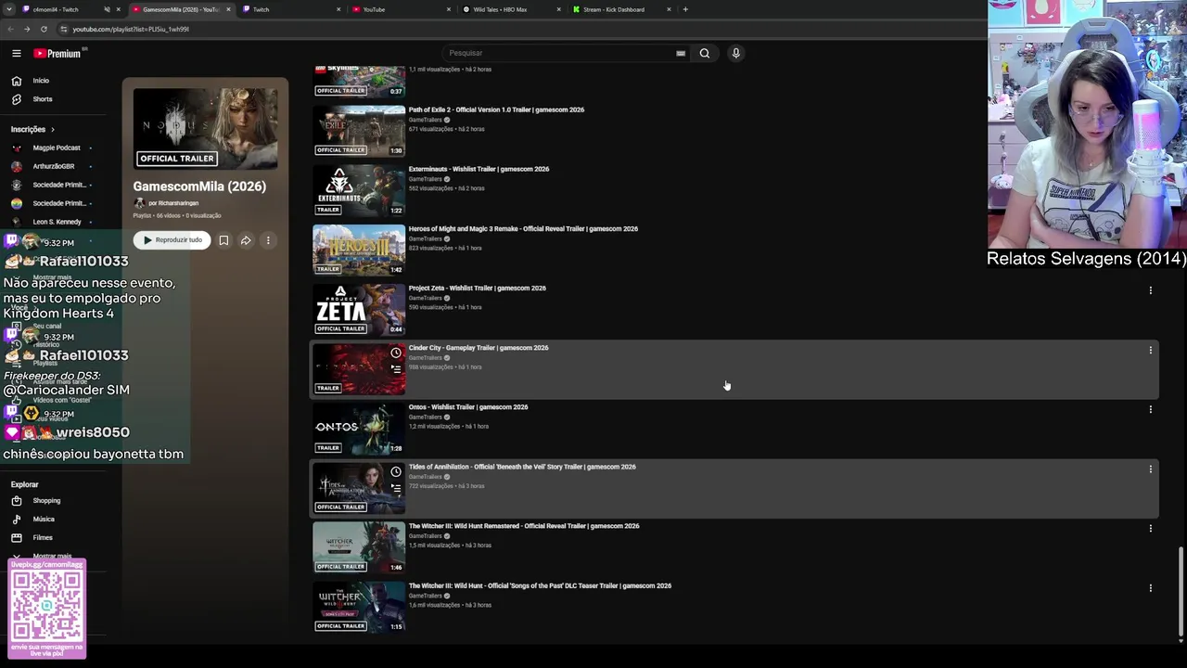Open the browser tab search dropdown
The image size is (1187, 668).
8,9
